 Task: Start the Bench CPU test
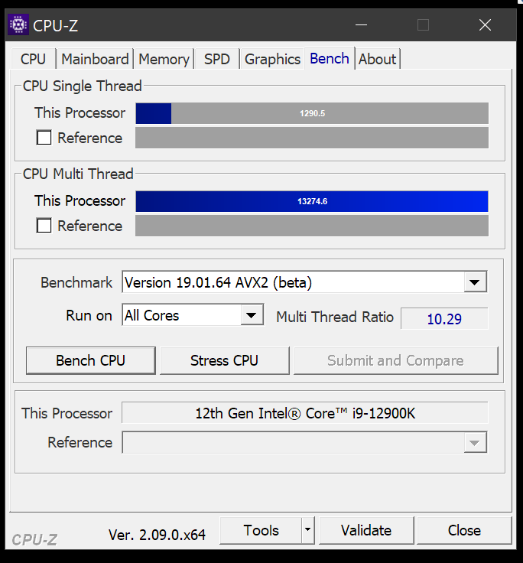point(91,360)
